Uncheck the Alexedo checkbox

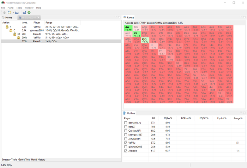[126, 151]
